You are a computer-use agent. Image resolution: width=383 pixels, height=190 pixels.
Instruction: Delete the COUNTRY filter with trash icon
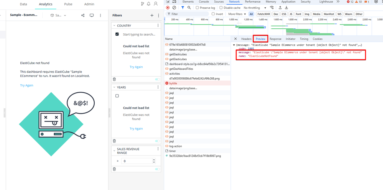pos(114,79)
